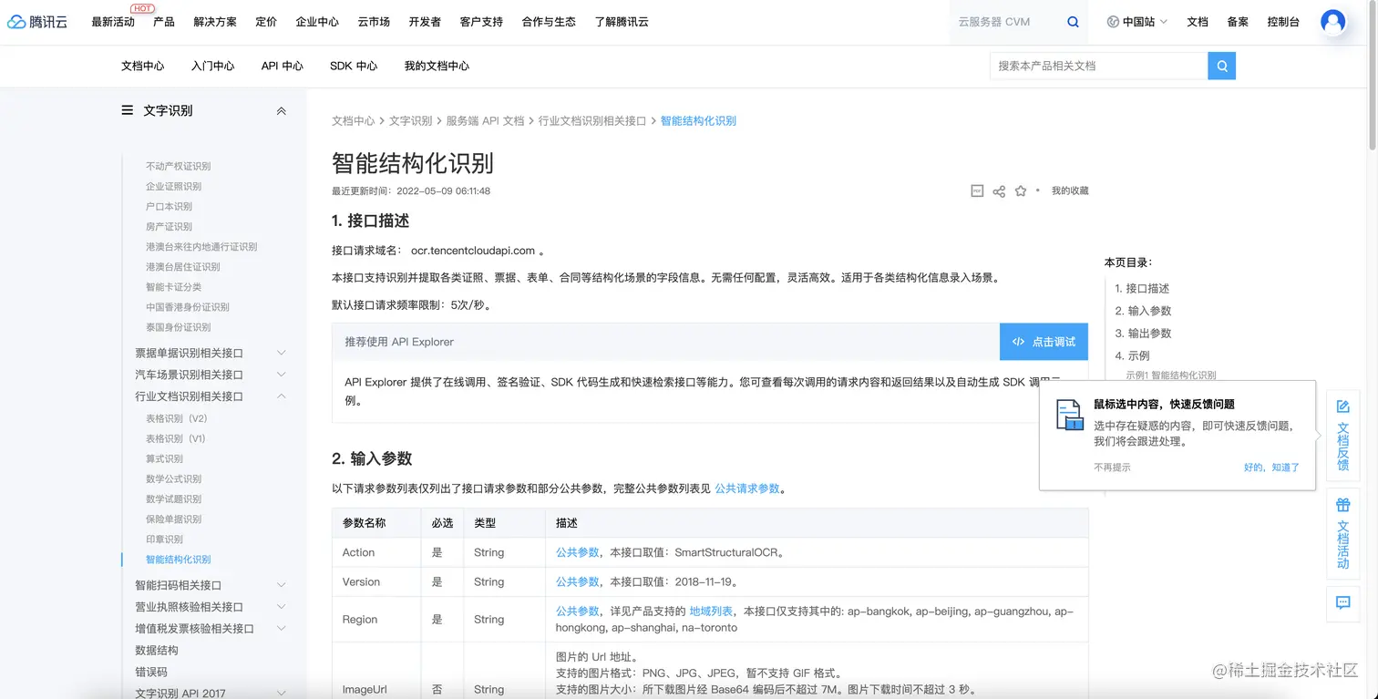The width and height of the screenshot is (1378, 699).
Task: Click 公共参数 link in Action row
Action: [578, 552]
